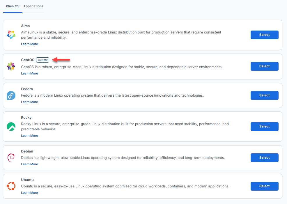Click the Fedora card title
The height and width of the screenshot is (204, 287).
(27, 89)
